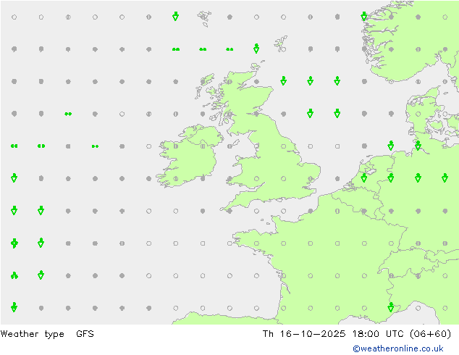Click the 'Th 16-10-2025 18:00 UTC (06+60)' timestamp
Screen dimensions: 459x355
pos(356,334)
